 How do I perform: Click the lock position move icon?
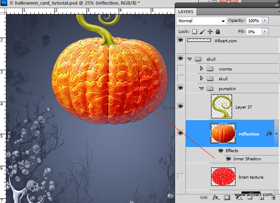click(210, 32)
